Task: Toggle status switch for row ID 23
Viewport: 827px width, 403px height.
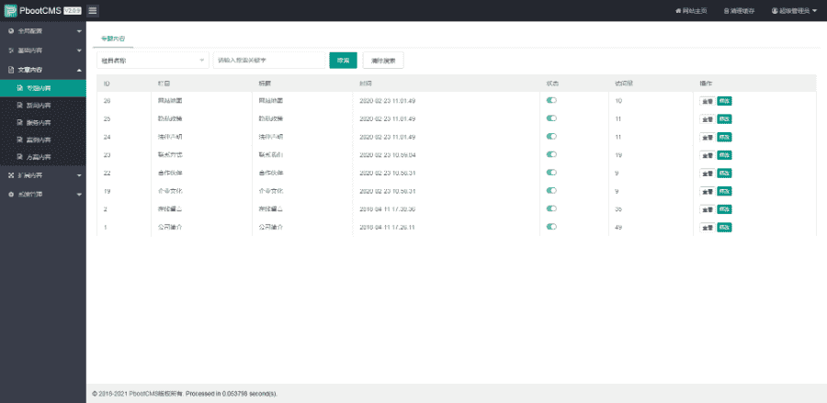Action: (x=551, y=154)
